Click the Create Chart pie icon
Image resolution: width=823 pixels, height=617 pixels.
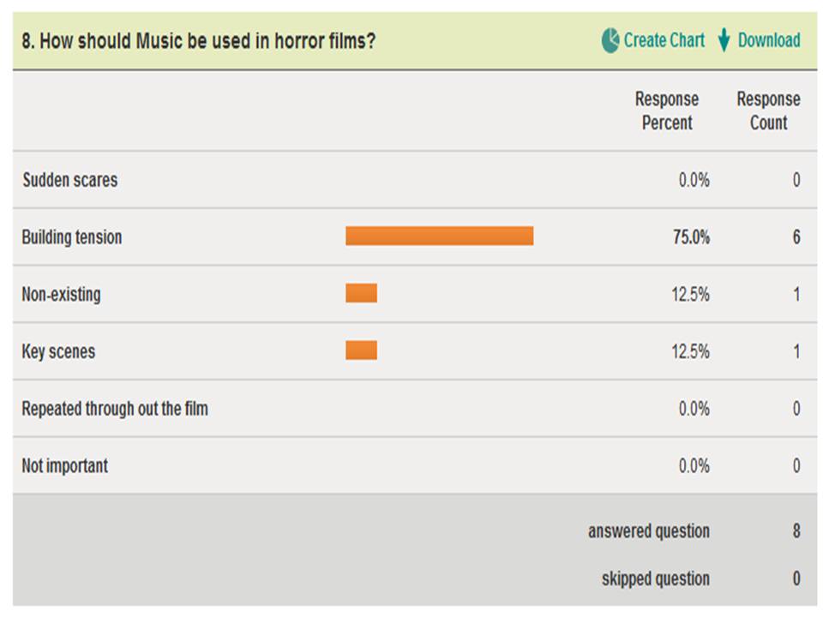click(610, 40)
